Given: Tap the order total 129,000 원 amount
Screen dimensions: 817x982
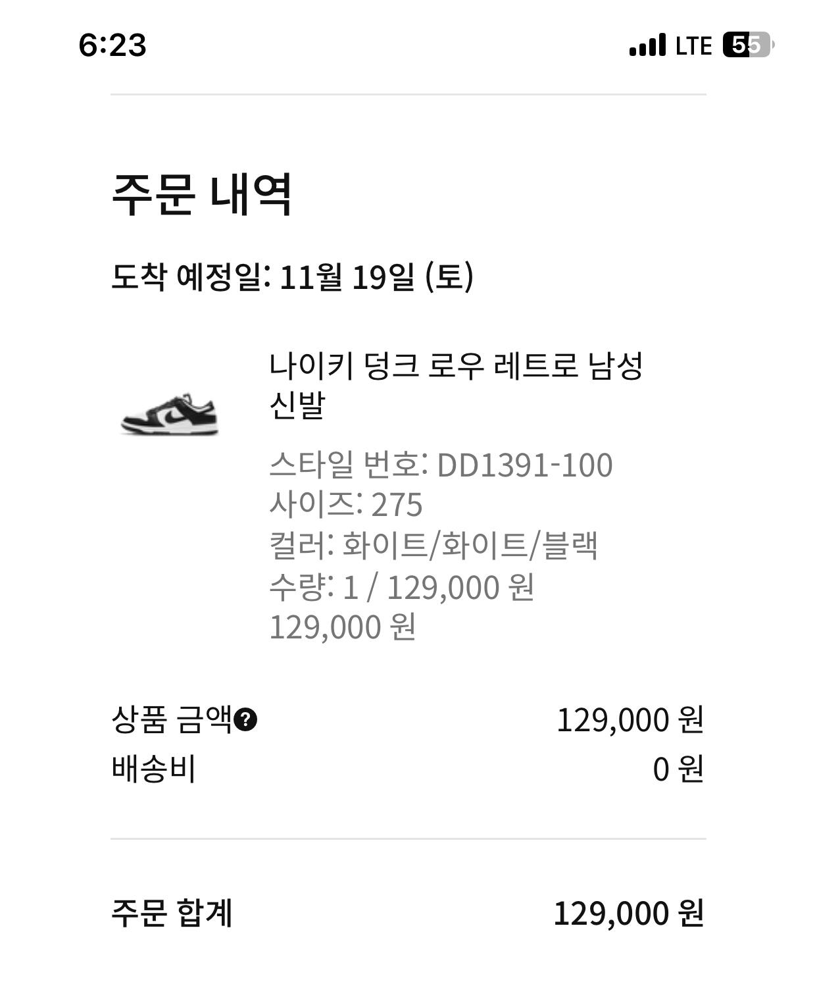Looking at the screenshot, I should (628, 913).
